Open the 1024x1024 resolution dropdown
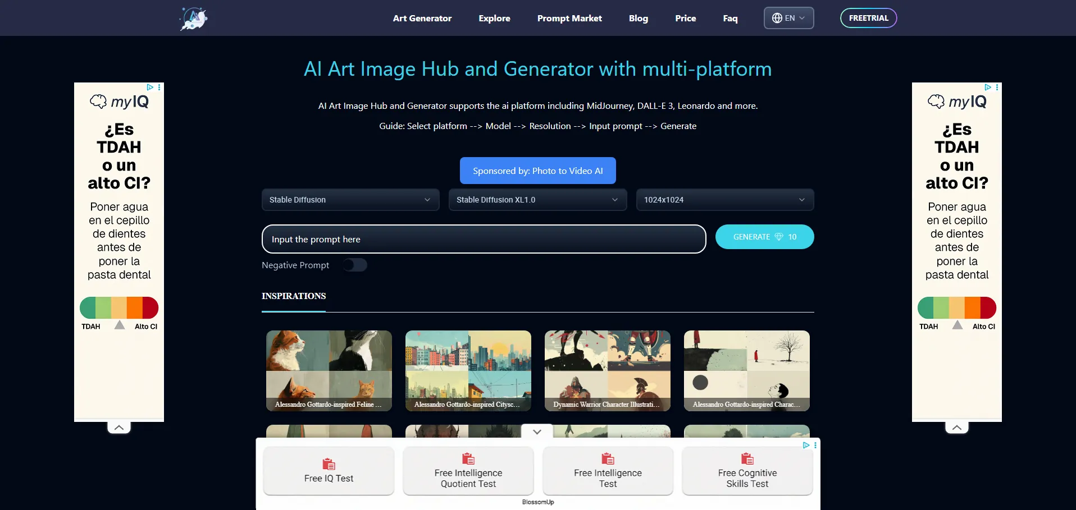Screen dimensions: 1076x510 click(x=724, y=200)
